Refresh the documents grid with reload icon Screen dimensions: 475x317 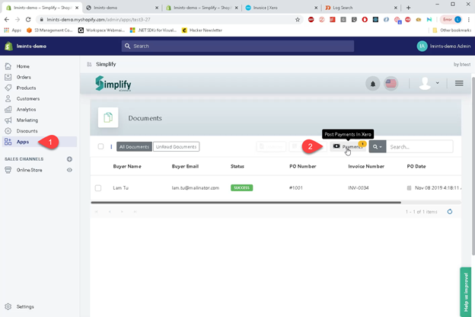coord(450,211)
